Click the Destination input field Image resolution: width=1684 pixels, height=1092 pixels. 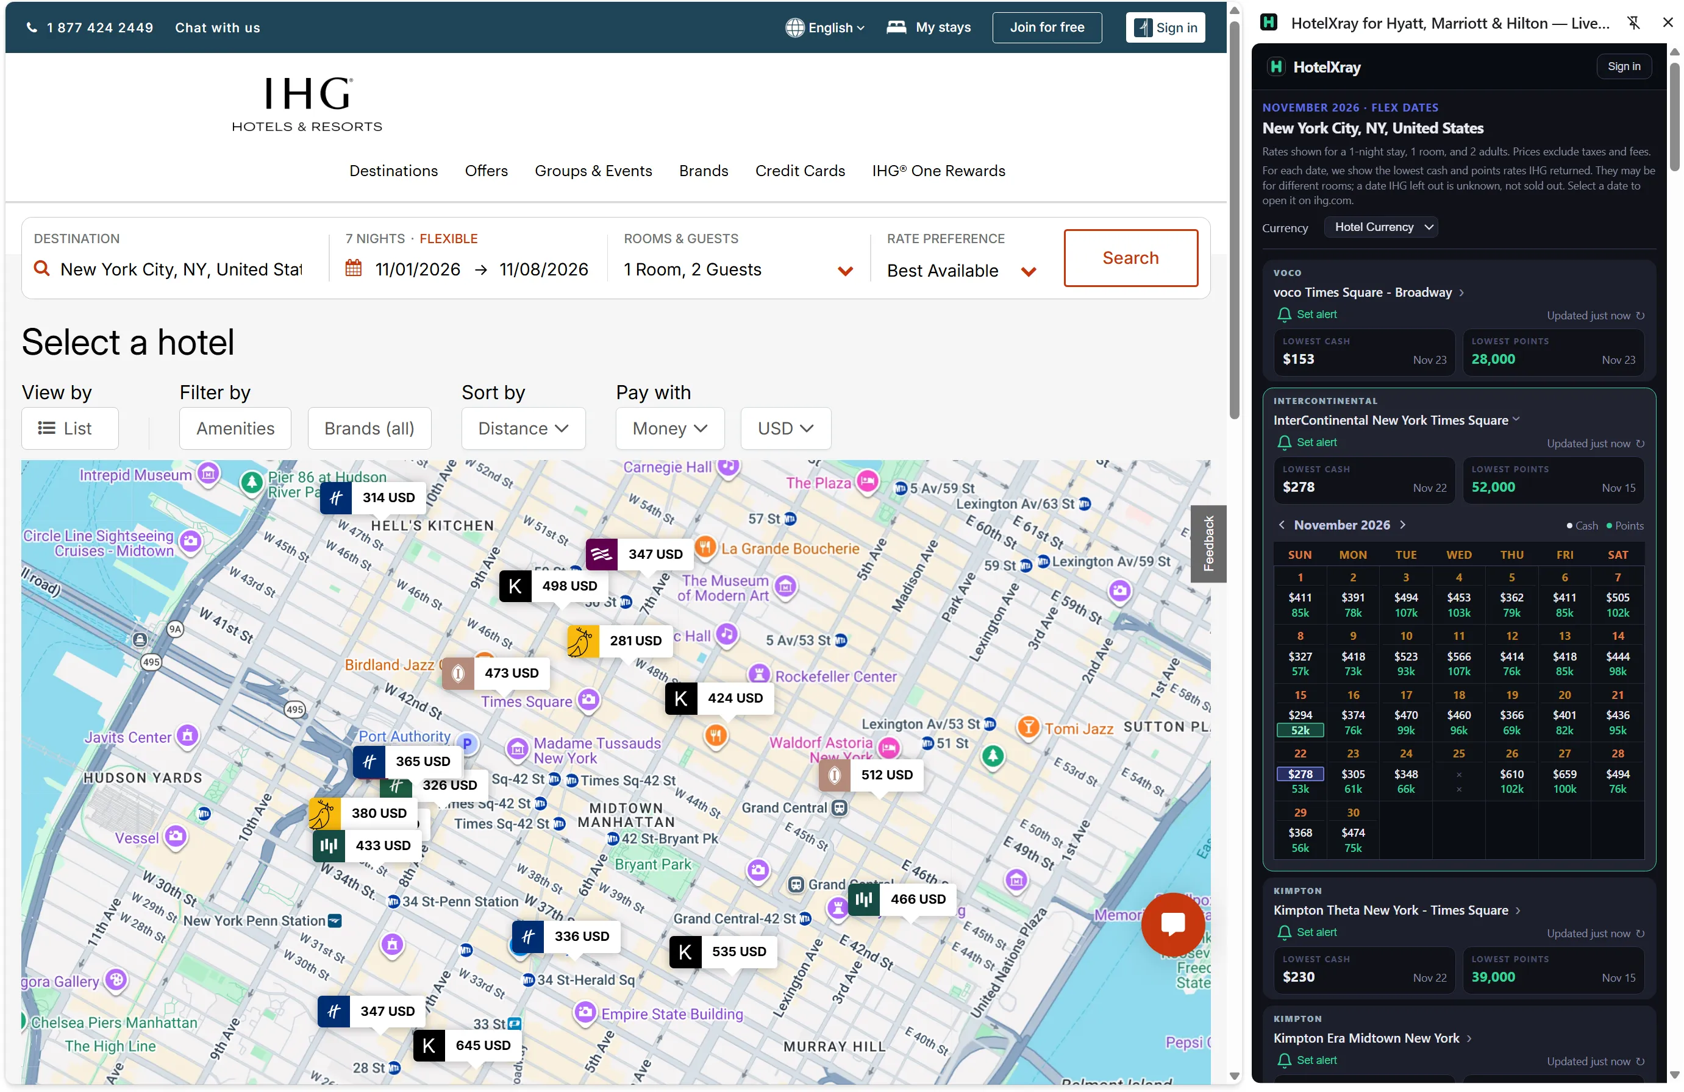coord(181,269)
